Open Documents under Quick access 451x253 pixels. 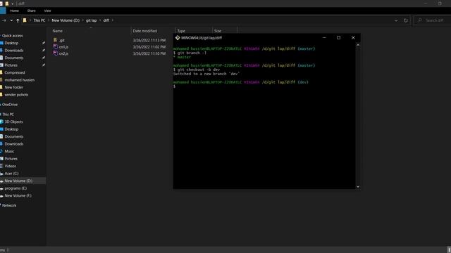pos(14,58)
